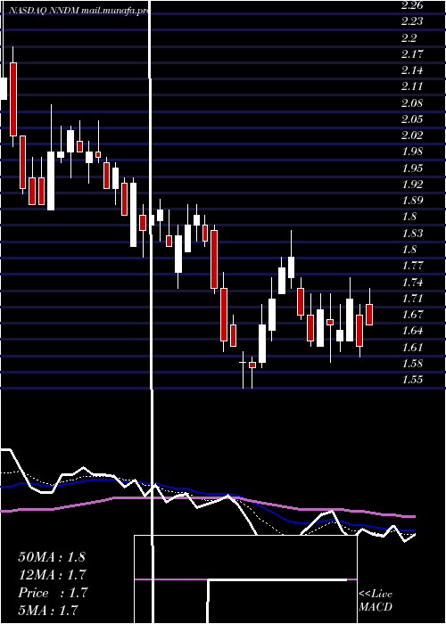
Task: Select the 1.89 price level value
Action: [412, 201]
